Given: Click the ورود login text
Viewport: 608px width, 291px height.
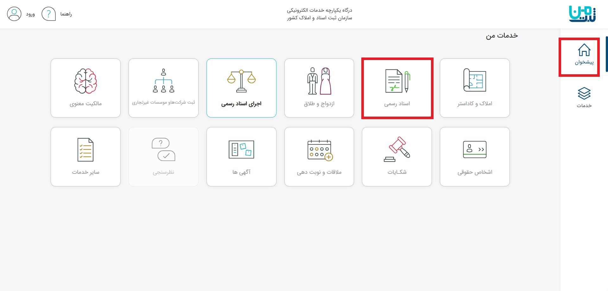Looking at the screenshot, I should click(30, 14).
